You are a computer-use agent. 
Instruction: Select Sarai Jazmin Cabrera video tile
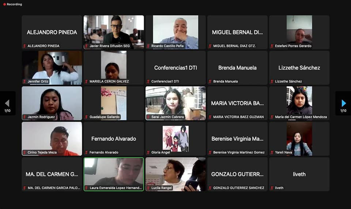[x=175, y=103]
